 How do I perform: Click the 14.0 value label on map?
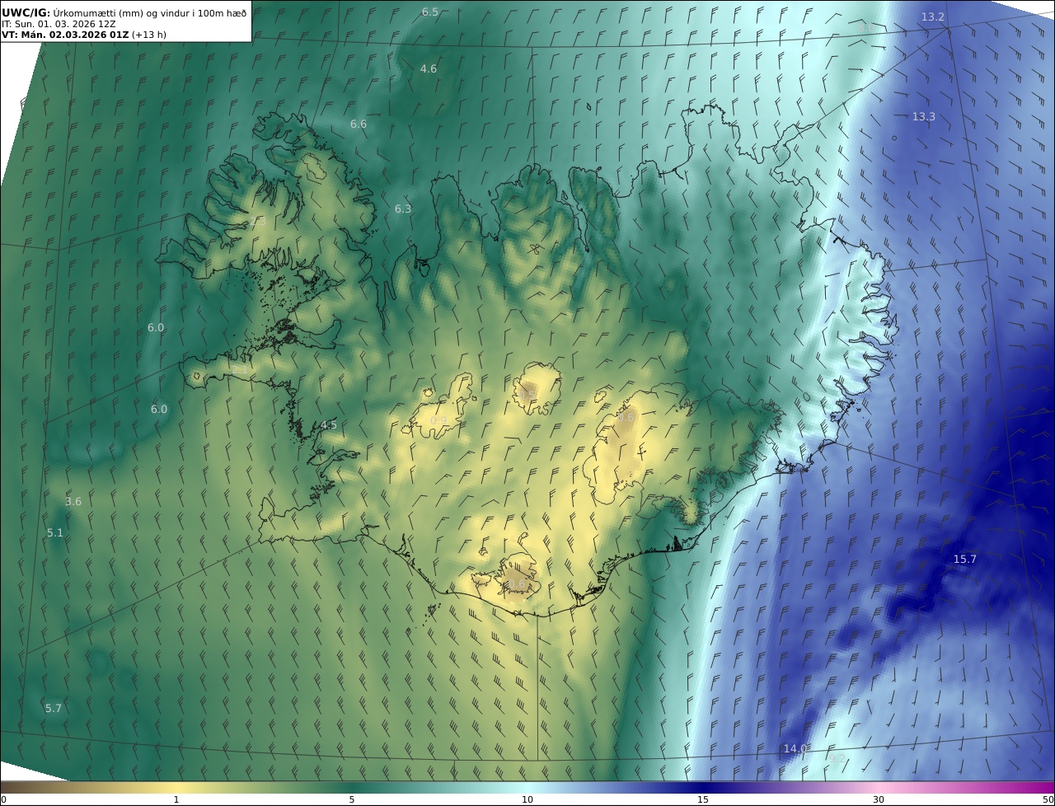pyautogui.click(x=795, y=748)
